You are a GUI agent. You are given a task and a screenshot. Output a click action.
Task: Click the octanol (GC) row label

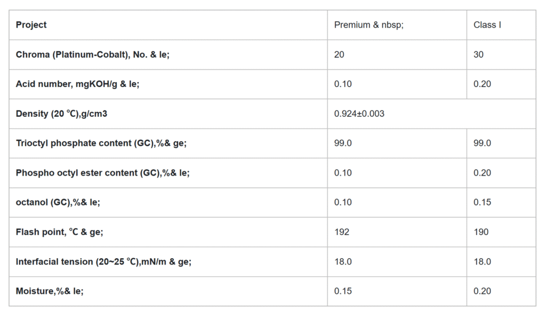(58, 203)
